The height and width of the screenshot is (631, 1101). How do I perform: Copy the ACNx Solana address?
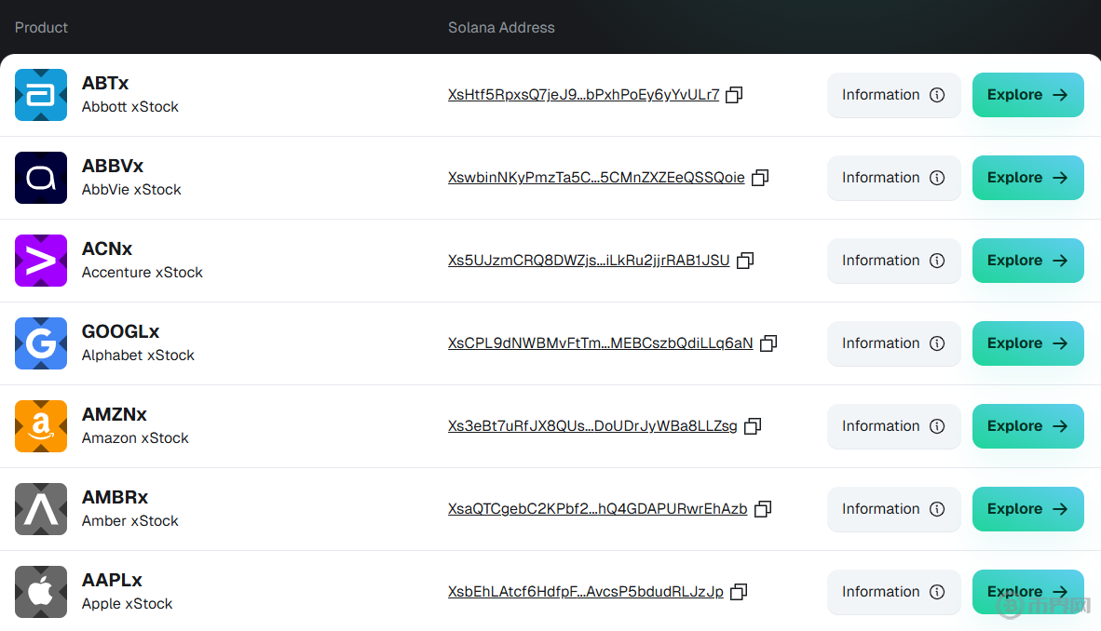pyautogui.click(x=745, y=261)
